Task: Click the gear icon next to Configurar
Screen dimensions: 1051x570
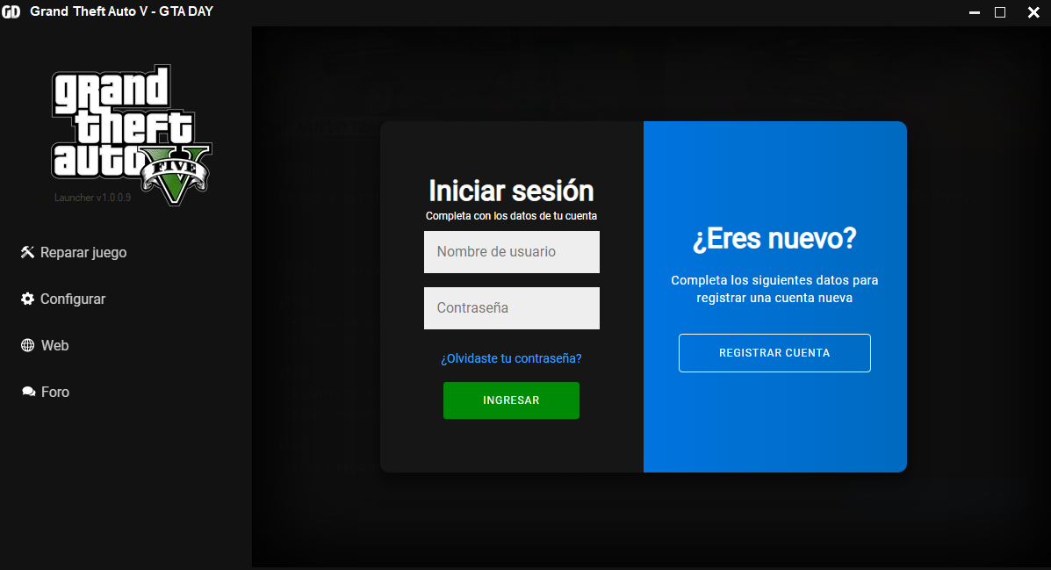Action: (27, 299)
